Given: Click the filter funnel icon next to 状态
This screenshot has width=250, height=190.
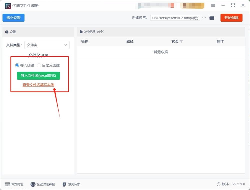Looking at the screenshot, I should click(181, 41).
